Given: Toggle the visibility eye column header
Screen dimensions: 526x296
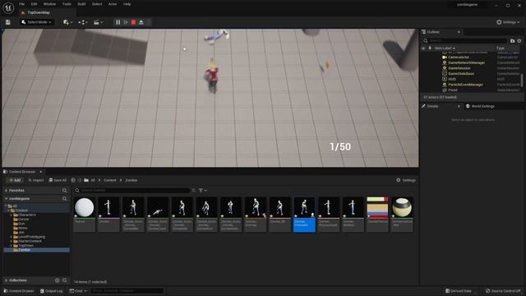Looking at the screenshot, I should [x=423, y=49].
